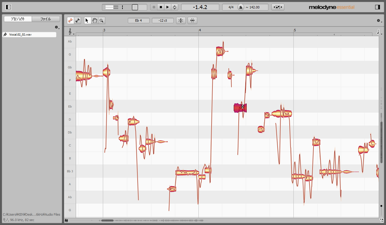Image resolution: width=386 pixels, height=225 pixels.
Task: Switch to Note Assignment wrench mode
Action: [x=78, y=20]
